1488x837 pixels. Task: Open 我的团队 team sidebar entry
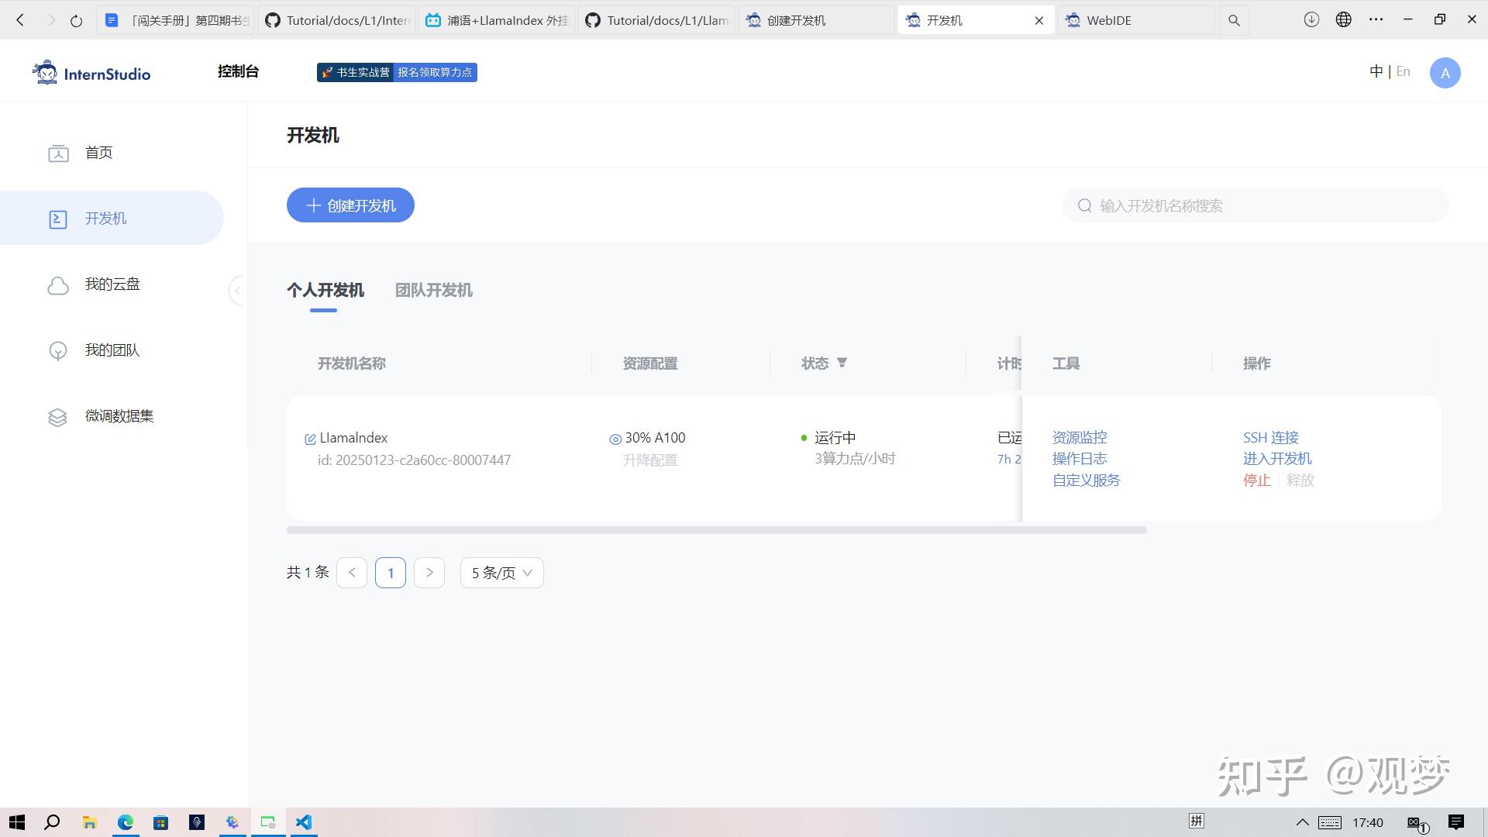(112, 350)
